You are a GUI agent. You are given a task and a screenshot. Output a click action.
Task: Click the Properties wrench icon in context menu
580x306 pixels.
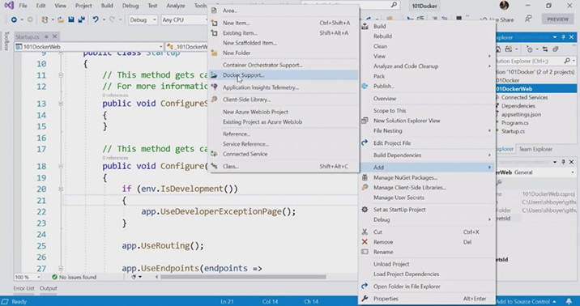tap(365, 299)
